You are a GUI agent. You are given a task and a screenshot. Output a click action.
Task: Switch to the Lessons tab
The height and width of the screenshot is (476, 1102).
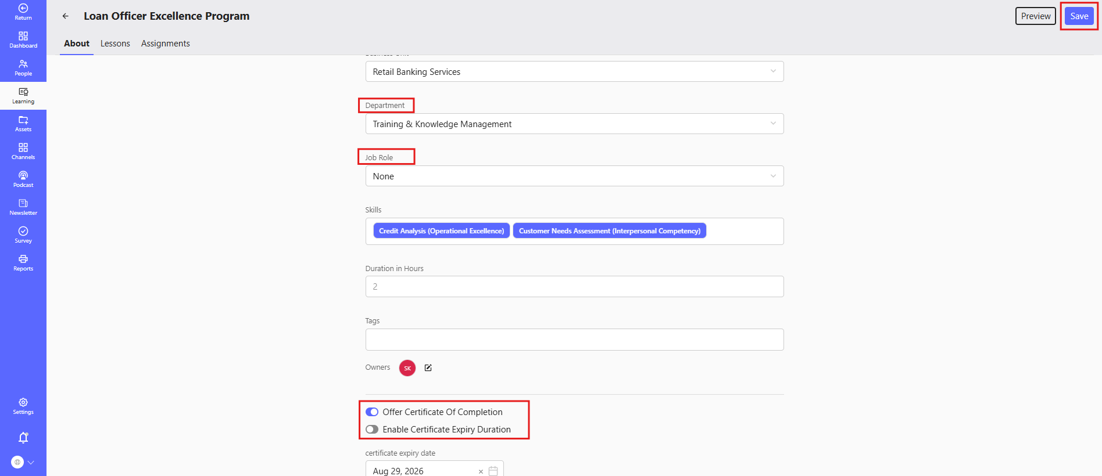[x=115, y=44]
